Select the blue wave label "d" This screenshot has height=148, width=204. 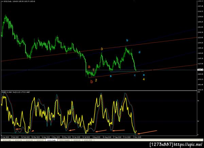(x=139, y=52)
